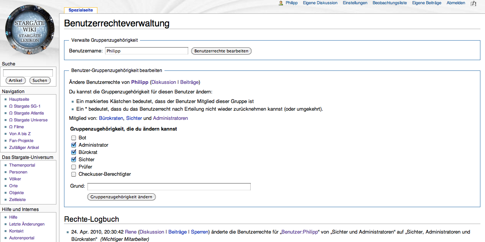Viewport: 485px width, 242px height.
Task: Toggle the Sichter checkbox
Action: [x=74, y=160]
